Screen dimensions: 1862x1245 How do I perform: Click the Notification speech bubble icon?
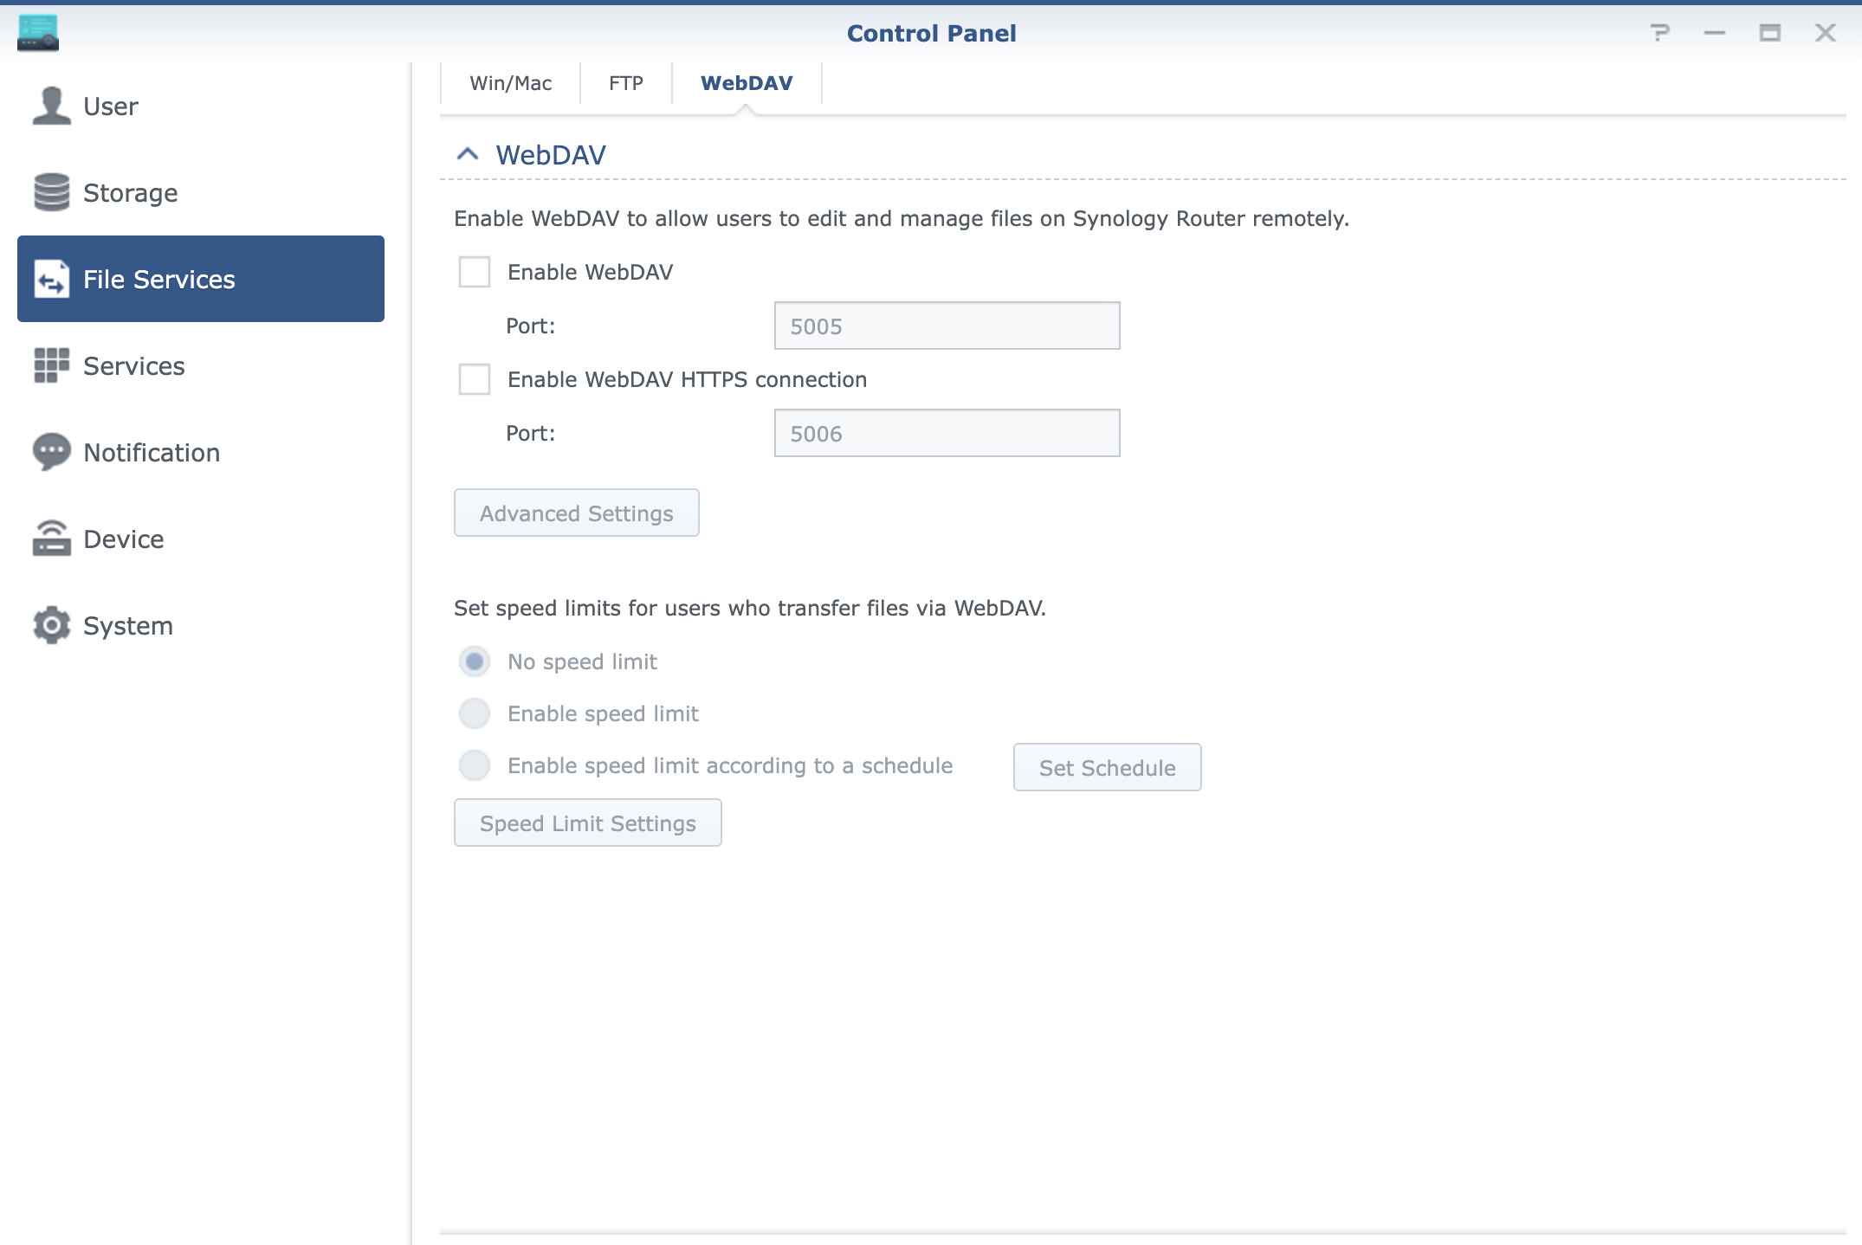[x=51, y=452]
